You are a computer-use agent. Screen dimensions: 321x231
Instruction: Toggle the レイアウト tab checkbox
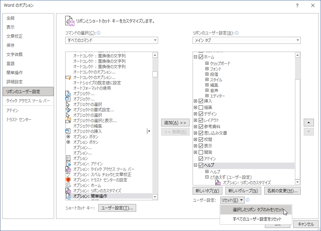(201, 120)
